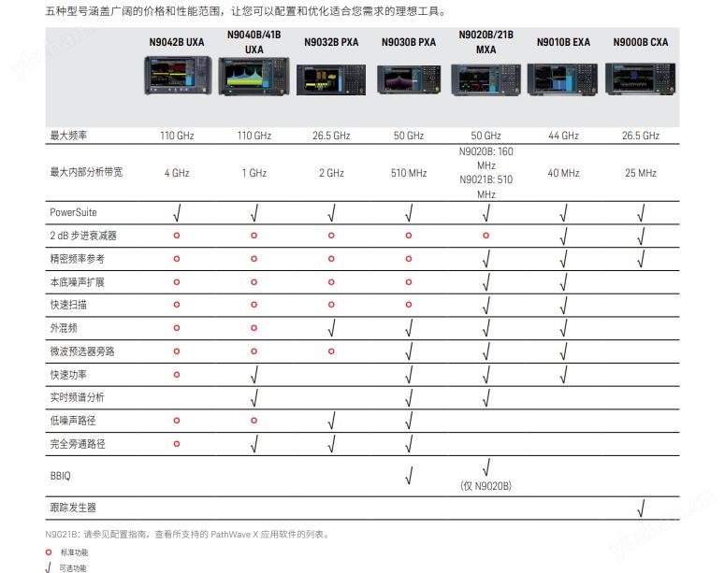Click BBIQ checkmark under N9020B/21B MXA
The height and width of the screenshot is (573, 725).
coord(486,467)
